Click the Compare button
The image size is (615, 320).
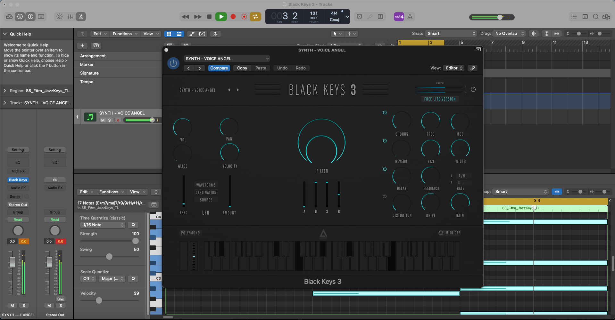[x=219, y=68]
